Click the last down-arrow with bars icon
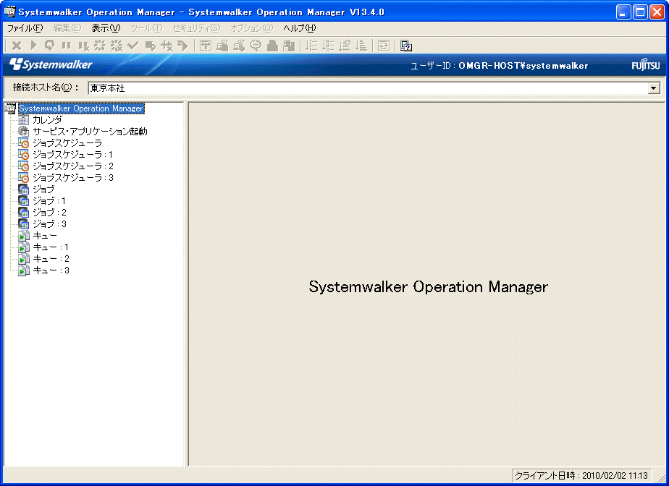Viewport: 669px width, 486px height. click(x=361, y=45)
